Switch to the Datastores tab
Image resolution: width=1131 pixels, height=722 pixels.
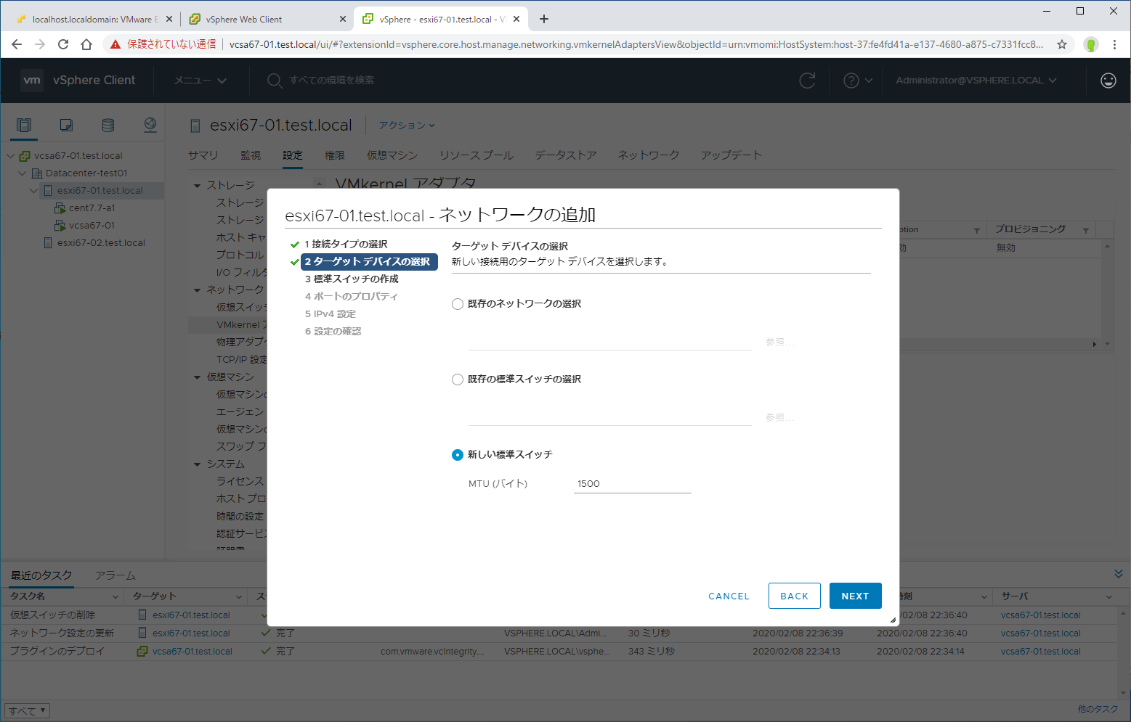coord(566,155)
